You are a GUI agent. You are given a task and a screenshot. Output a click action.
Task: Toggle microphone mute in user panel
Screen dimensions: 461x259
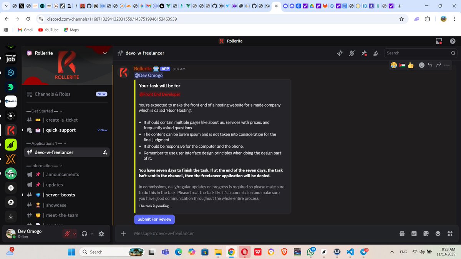[67, 234]
